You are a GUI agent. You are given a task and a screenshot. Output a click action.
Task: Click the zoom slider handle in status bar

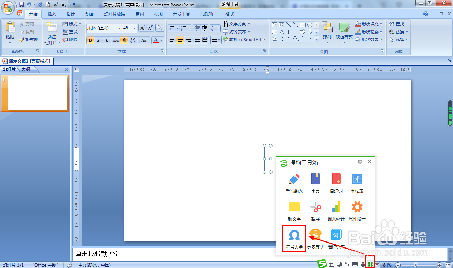[415, 265]
